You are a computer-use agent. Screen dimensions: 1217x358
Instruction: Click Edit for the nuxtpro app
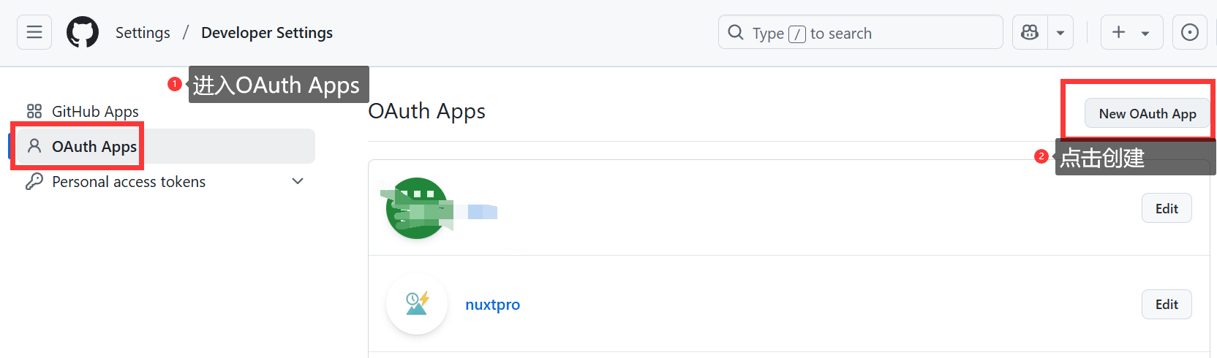(x=1167, y=305)
